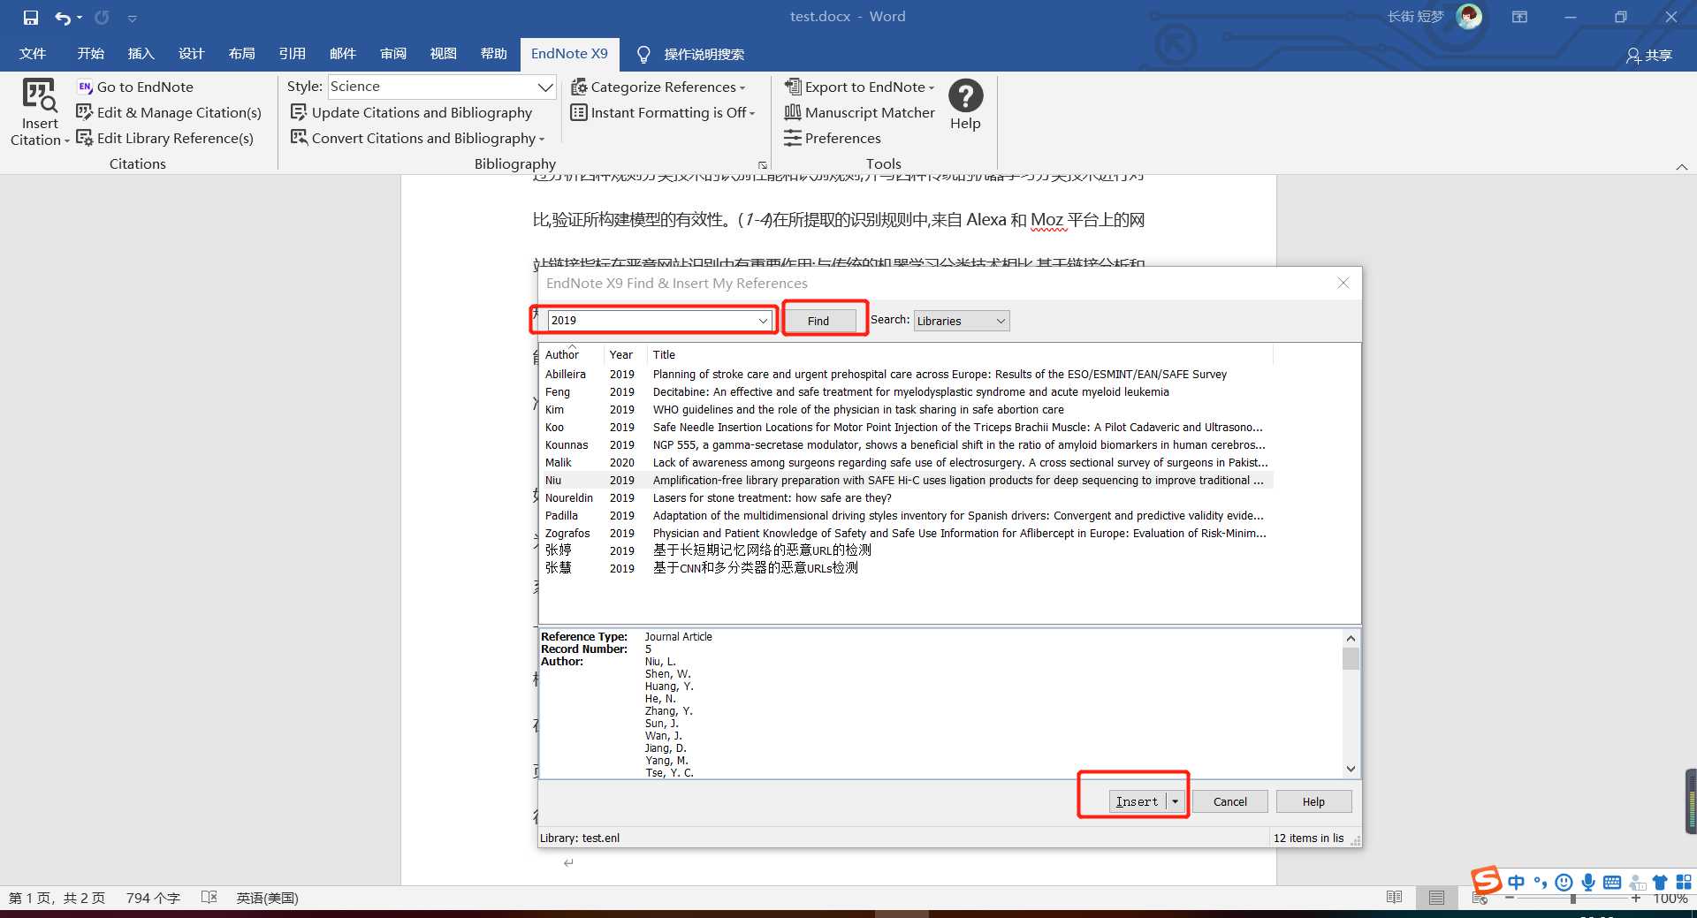This screenshot has width=1697, height=918.
Task: Collapse the ribbon using chevron
Action: [1682, 166]
